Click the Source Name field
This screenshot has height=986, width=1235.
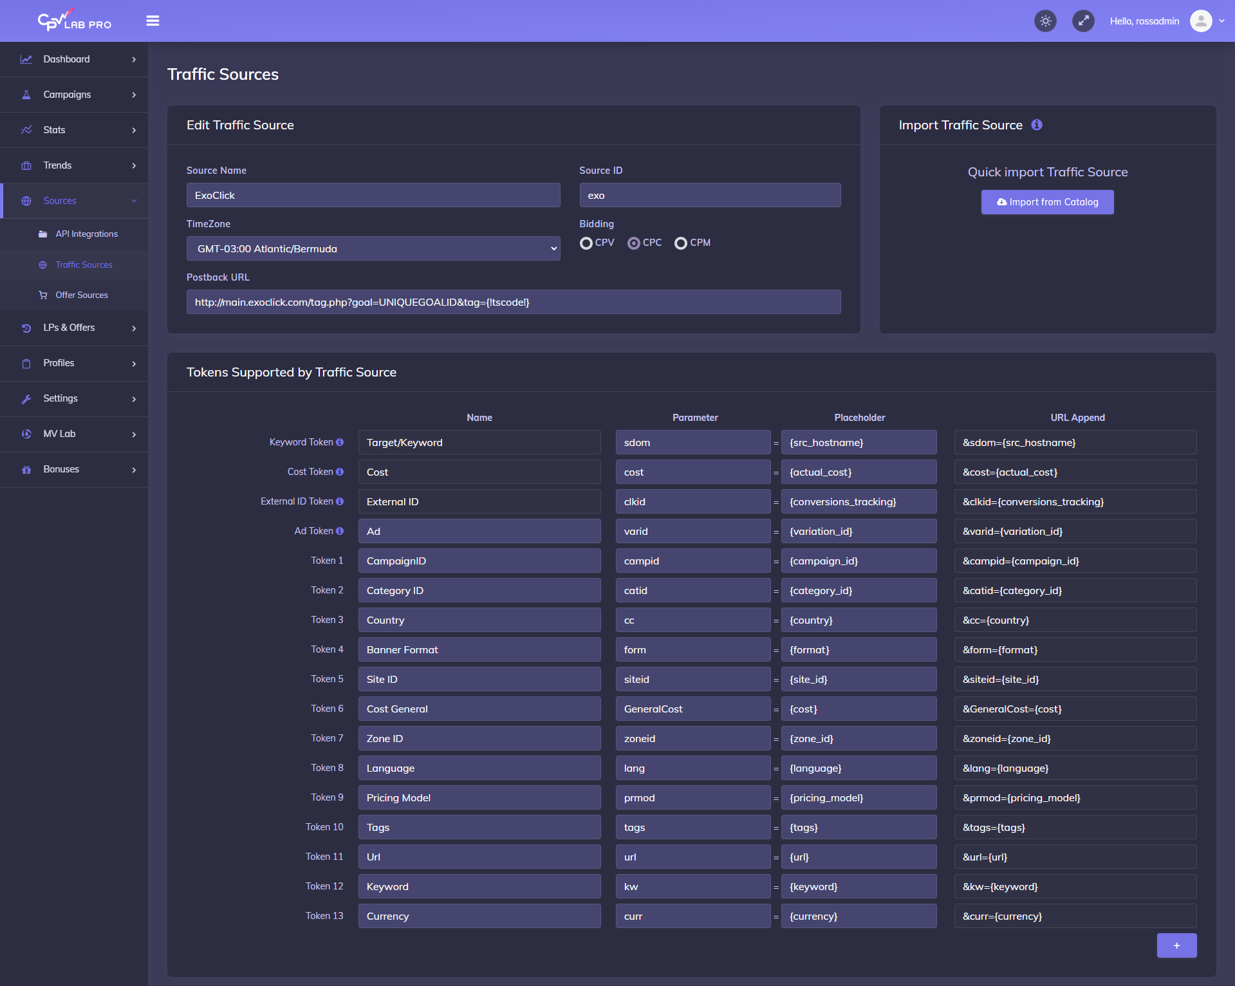pos(373,195)
